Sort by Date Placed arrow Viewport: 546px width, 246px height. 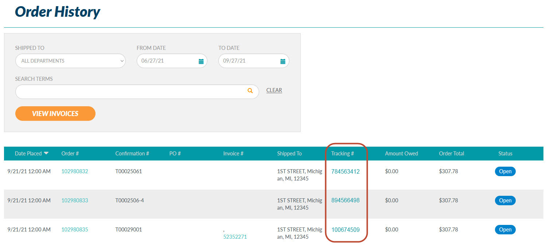pos(46,153)
